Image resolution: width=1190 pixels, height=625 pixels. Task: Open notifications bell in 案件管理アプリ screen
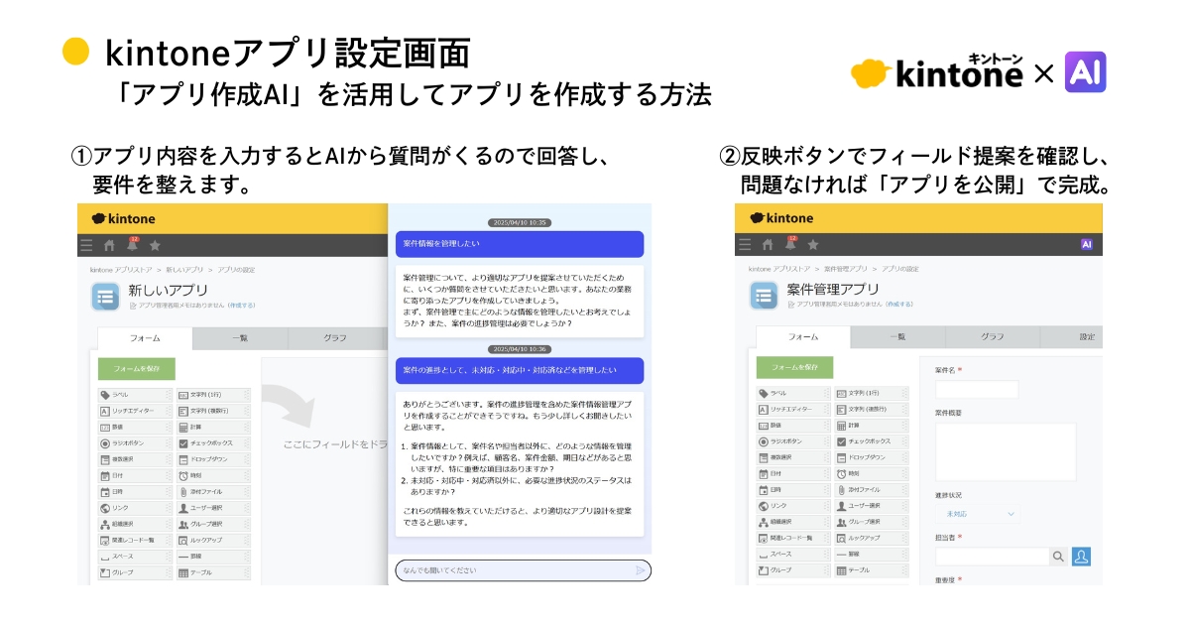click(789, 244)
